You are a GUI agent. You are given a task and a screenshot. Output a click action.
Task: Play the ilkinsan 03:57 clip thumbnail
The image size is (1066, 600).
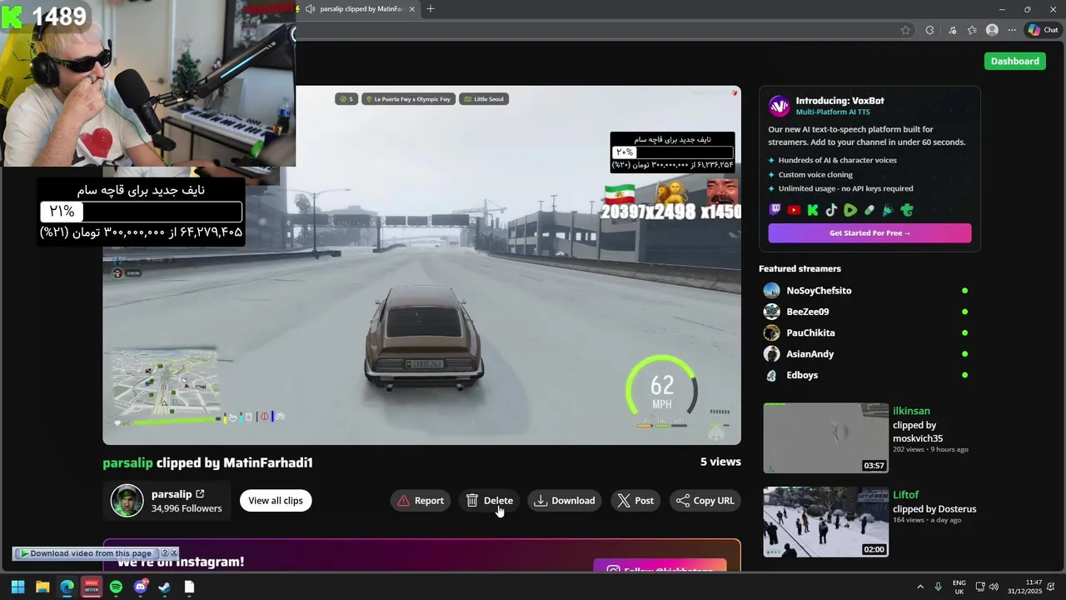point(825,438)
